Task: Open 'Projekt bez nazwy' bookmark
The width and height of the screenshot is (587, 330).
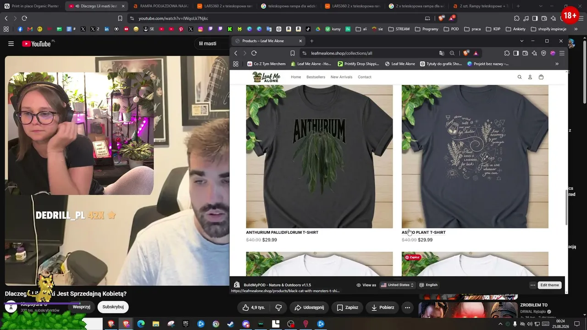Action: click(x=488, y=64)
